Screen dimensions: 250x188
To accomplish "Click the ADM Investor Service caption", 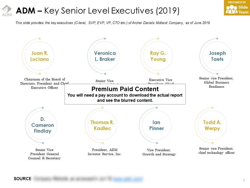I will (x=105, y=152).
